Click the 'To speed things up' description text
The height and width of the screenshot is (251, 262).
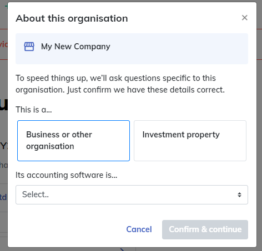(120, 84)
